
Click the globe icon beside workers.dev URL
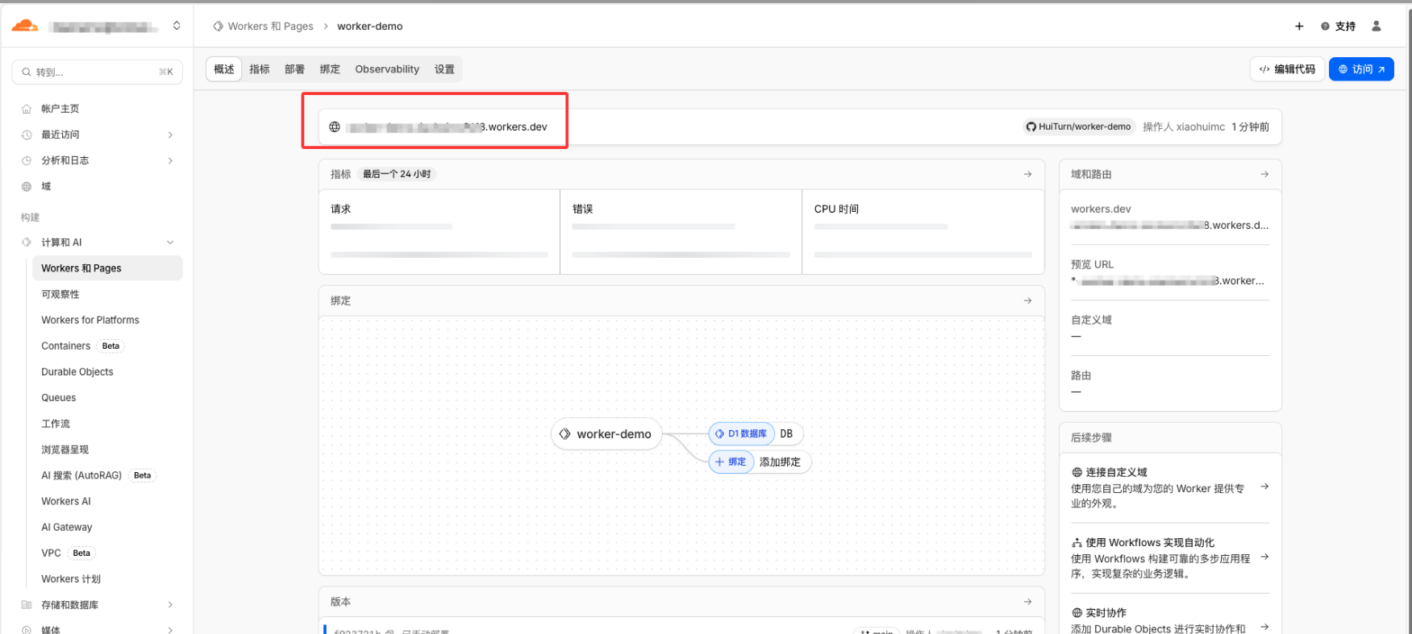(x=335, y=127)
